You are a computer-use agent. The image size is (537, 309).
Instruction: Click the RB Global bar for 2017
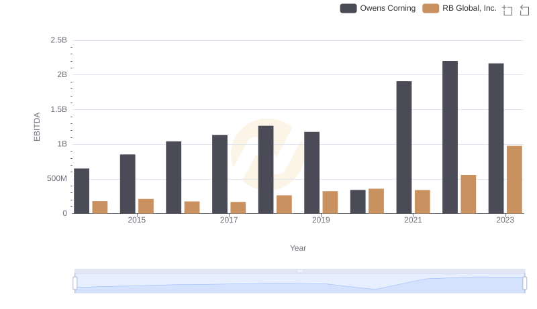(238, 208)
